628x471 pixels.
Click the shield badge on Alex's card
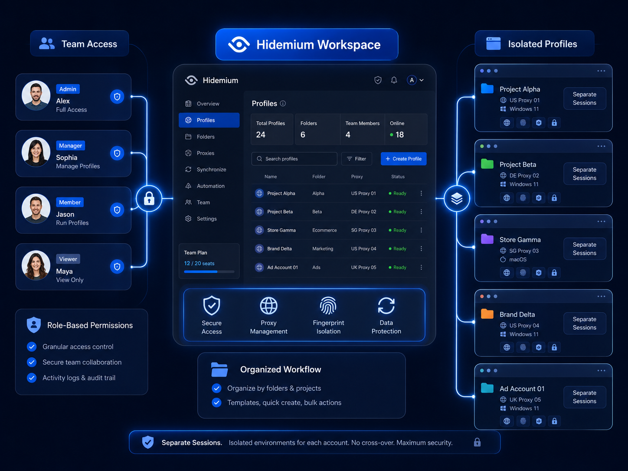click(117, 97)
